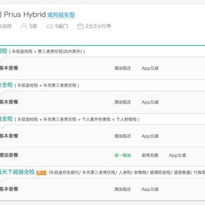The image size is (205, 205).
Task: Click the car door icon beside 5扇门
Action: click(x=50, y=26)
